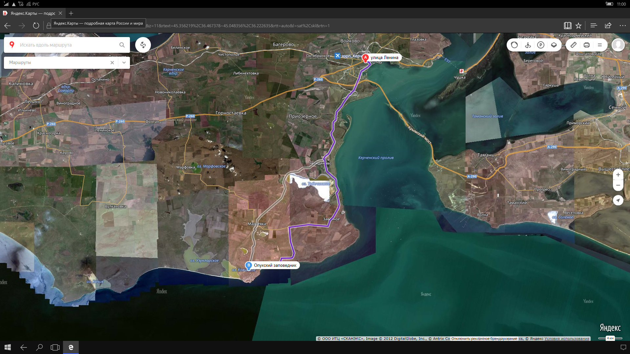Click the Войково label

(350, 41)
